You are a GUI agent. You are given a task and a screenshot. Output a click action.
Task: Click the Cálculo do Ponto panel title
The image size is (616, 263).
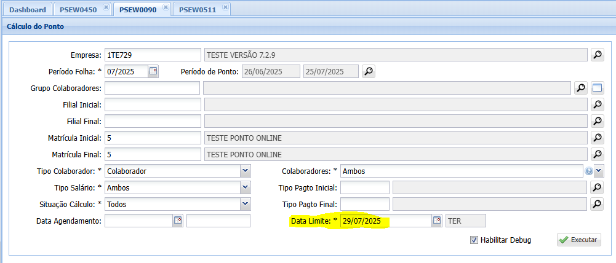click(x=35, y=26)
